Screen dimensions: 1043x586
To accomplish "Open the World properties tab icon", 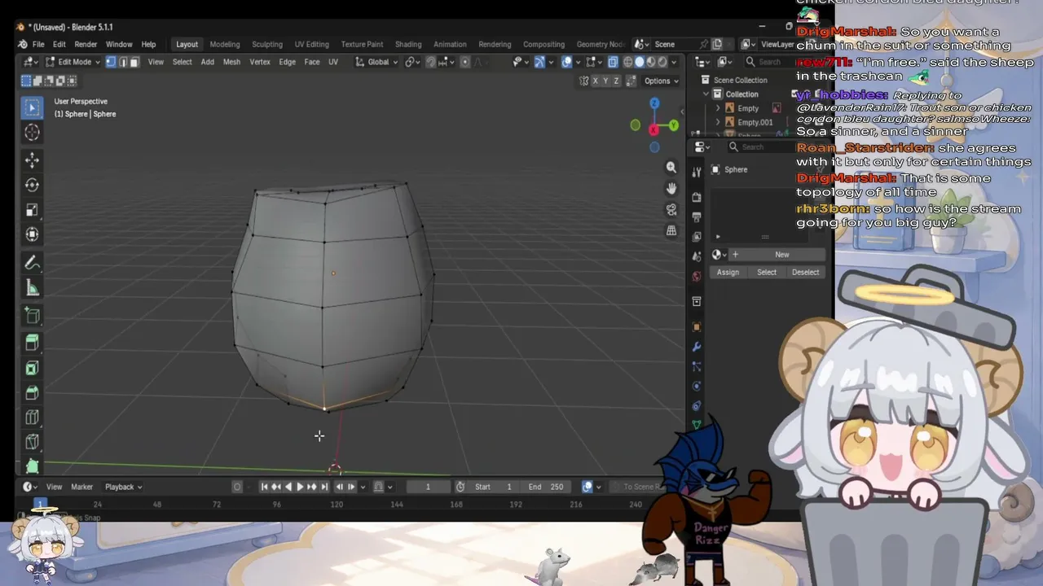I will pos(697,276).
